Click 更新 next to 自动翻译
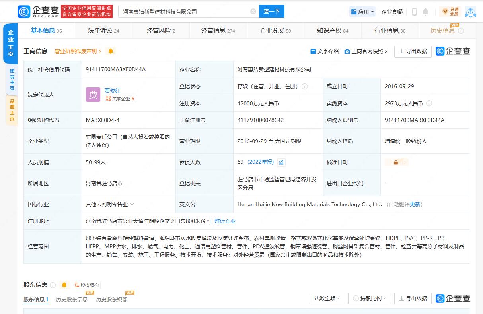Viewport: 483px width, 314px height. 415,204
